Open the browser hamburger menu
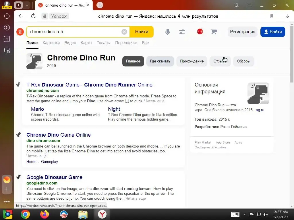 (249, 5)
